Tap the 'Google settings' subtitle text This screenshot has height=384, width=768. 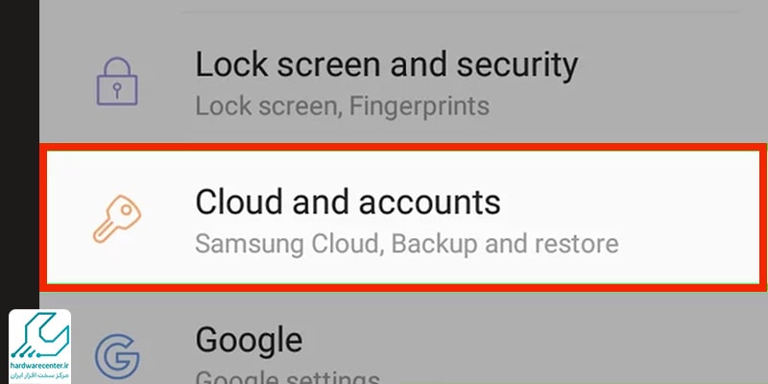pos(287,376)
